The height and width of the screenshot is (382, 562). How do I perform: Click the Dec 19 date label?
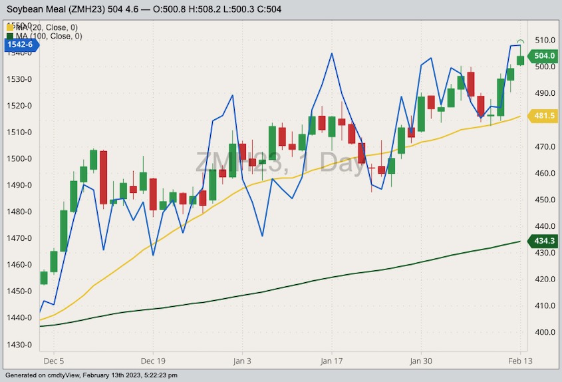[x=153, y=361]
